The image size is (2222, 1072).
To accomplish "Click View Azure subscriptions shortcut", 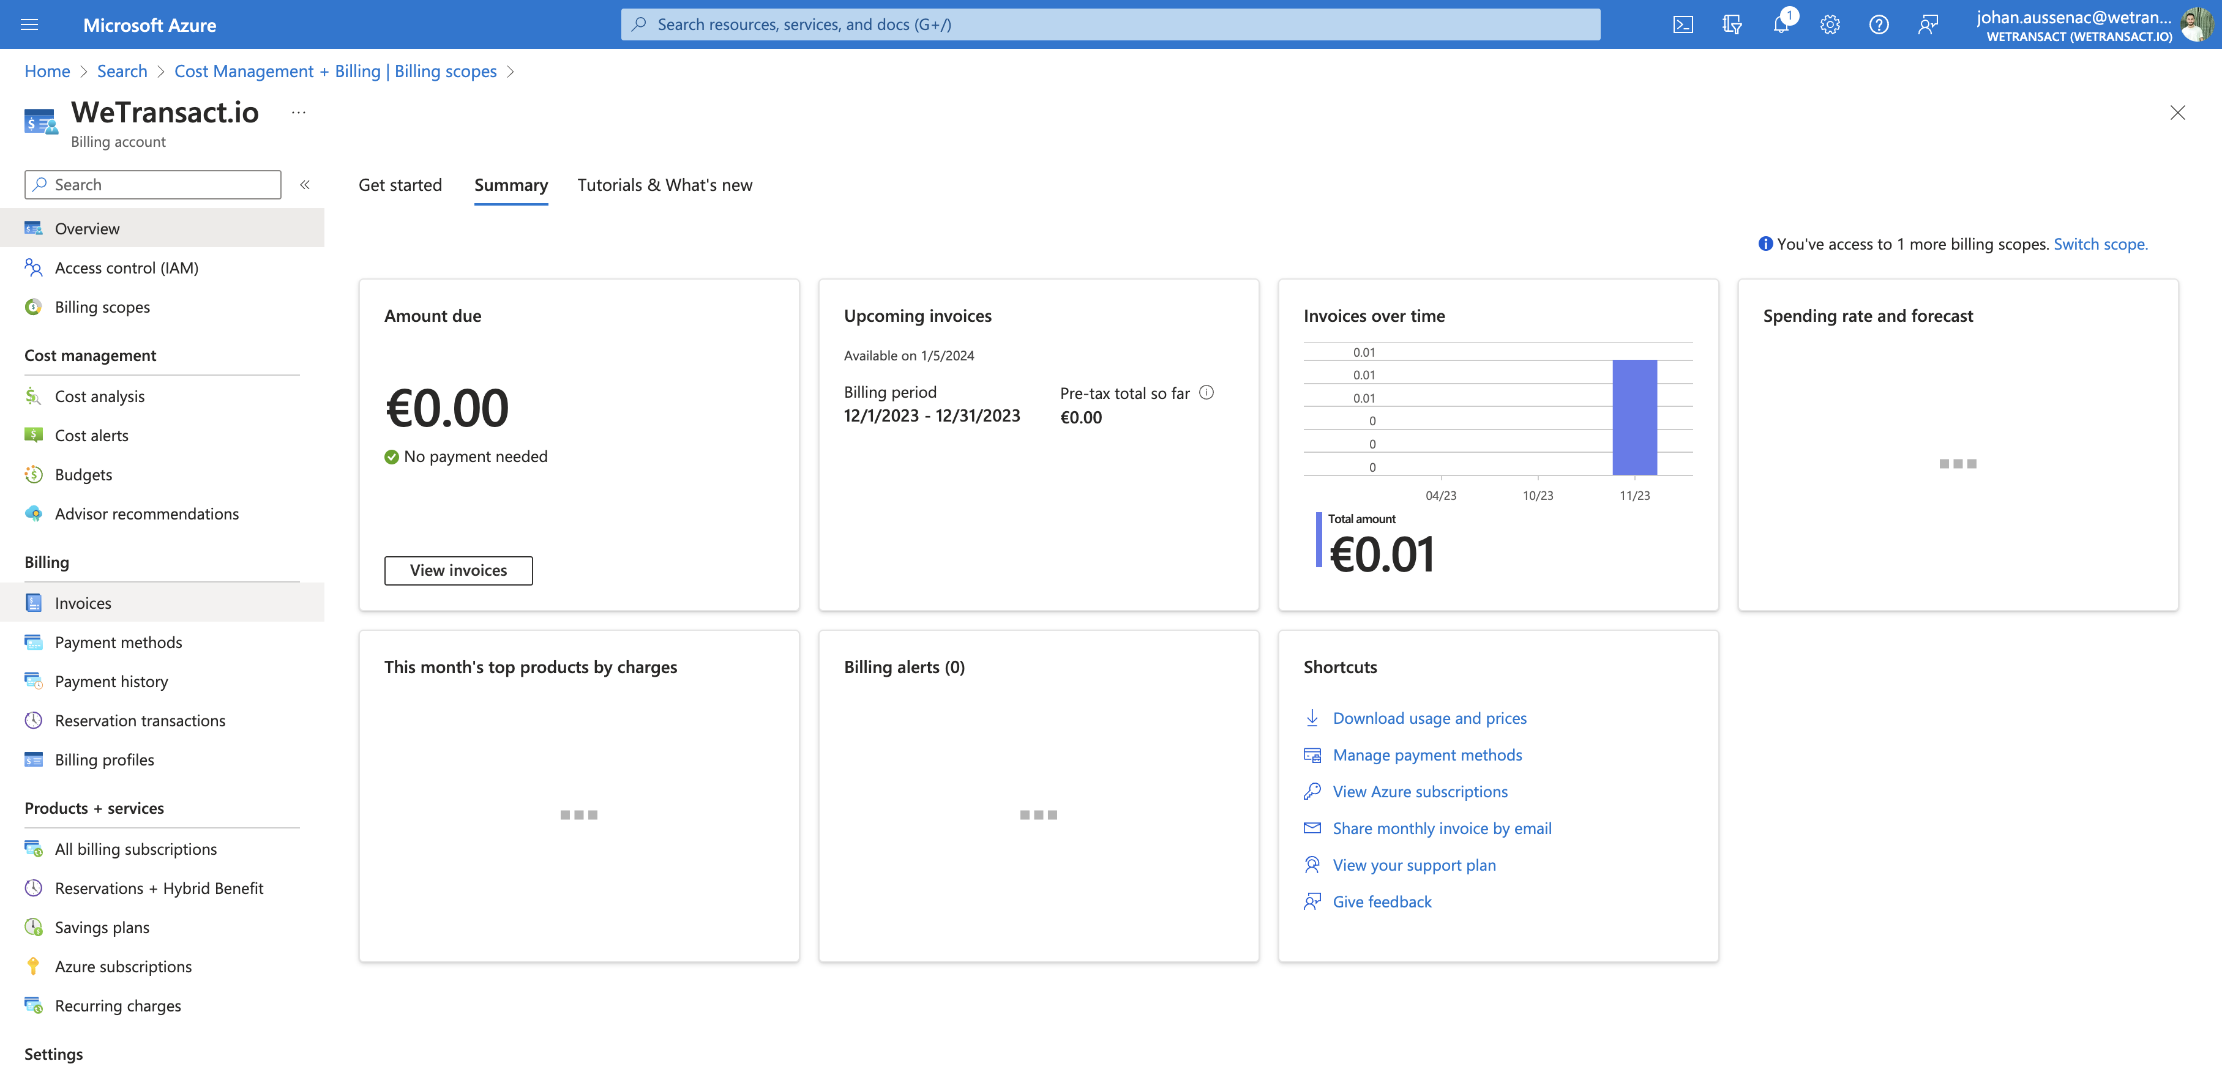I will pos(1420,791).
